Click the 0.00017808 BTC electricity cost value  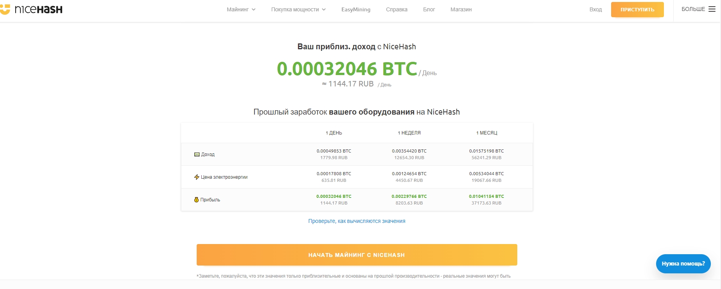pos(334,174)
